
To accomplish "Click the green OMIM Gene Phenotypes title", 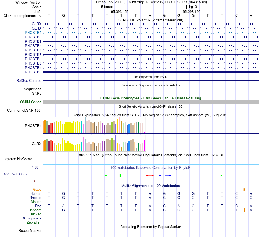I will coord(150,98).
